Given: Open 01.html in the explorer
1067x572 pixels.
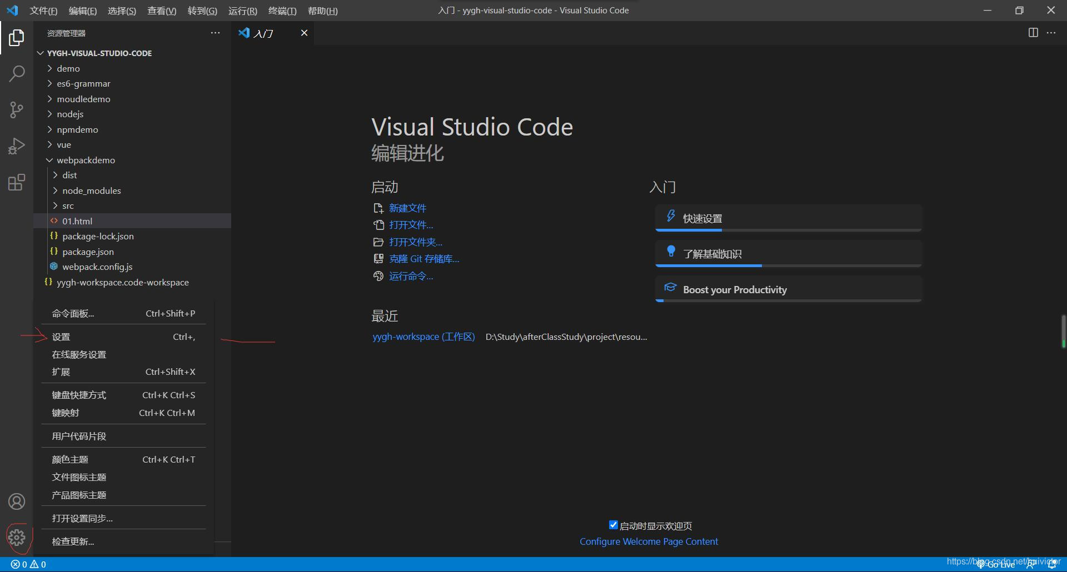Looking at the screenshot, I should pos(132,221).
